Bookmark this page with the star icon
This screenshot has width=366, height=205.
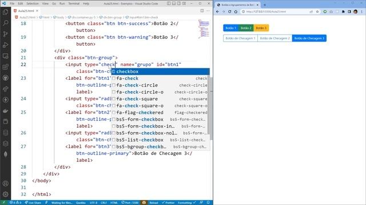pyautogui.click(x=317, y=11)
